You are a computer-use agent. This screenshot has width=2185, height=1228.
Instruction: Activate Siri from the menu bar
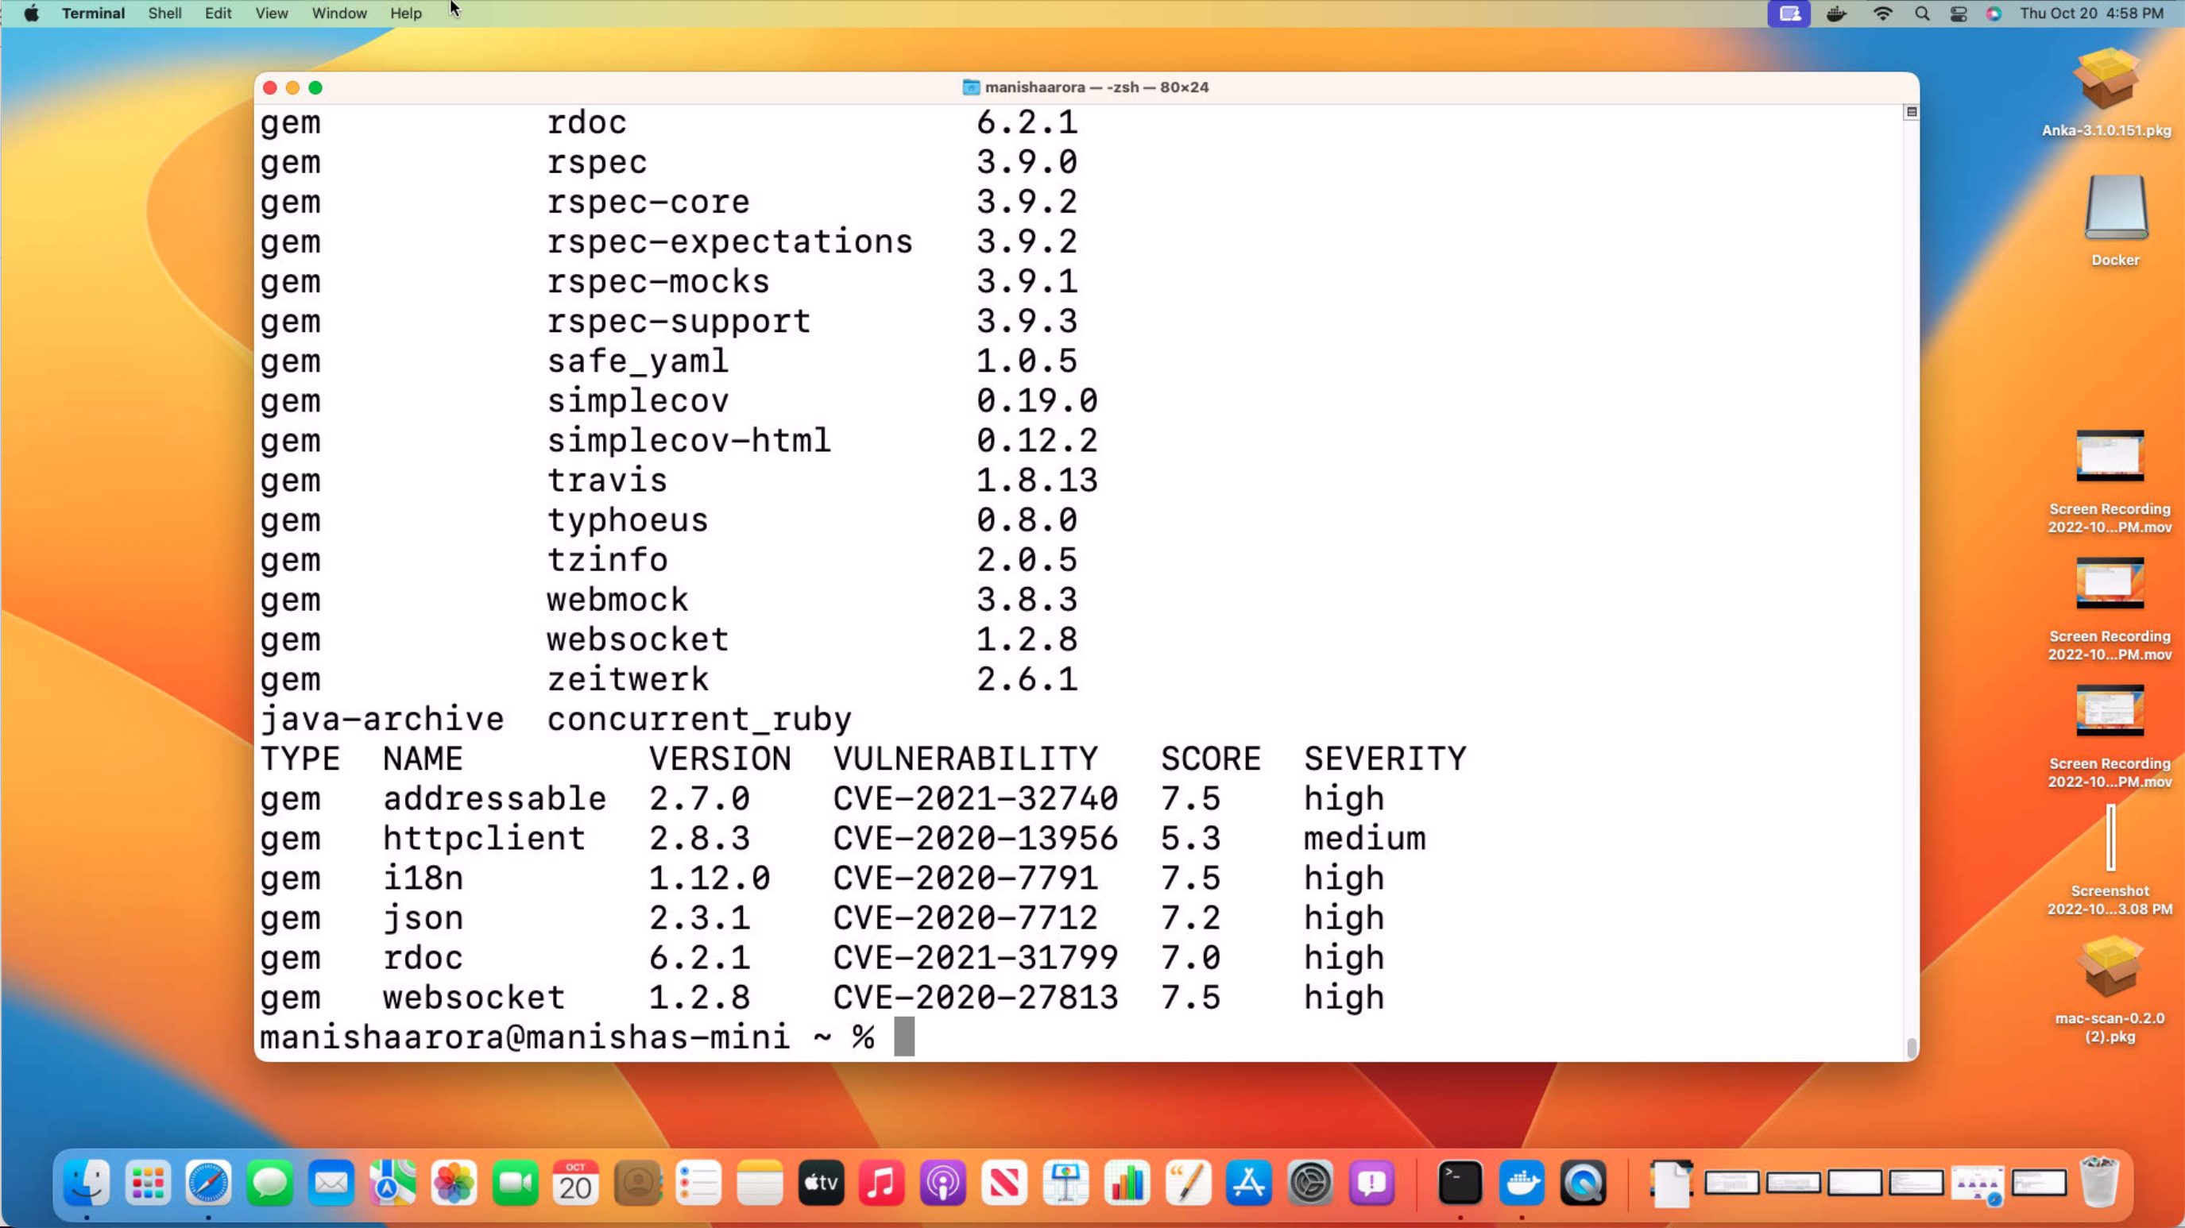pos(1994,13)
